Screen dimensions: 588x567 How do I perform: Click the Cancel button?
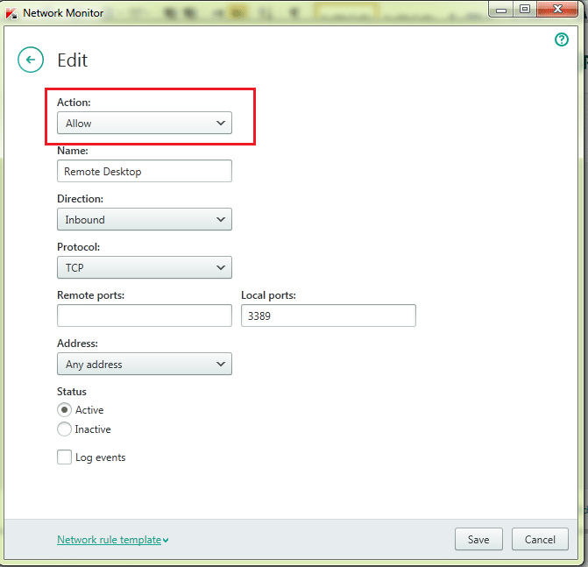(540, 539)
